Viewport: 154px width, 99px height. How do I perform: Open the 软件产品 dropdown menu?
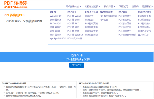[110, 7]
